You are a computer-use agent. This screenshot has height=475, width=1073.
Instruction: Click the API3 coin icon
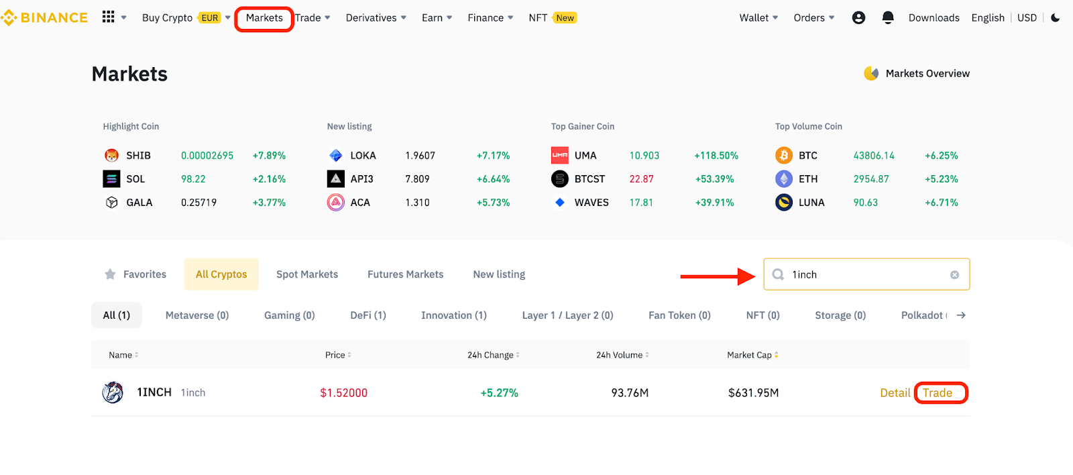click(336, 179)
